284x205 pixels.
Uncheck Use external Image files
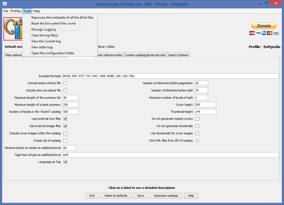tap(65, 126)
